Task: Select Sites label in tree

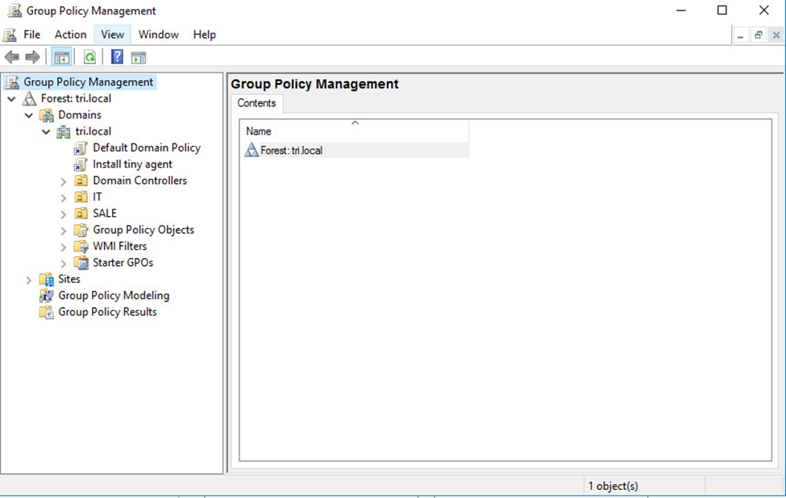Action: 69,279
